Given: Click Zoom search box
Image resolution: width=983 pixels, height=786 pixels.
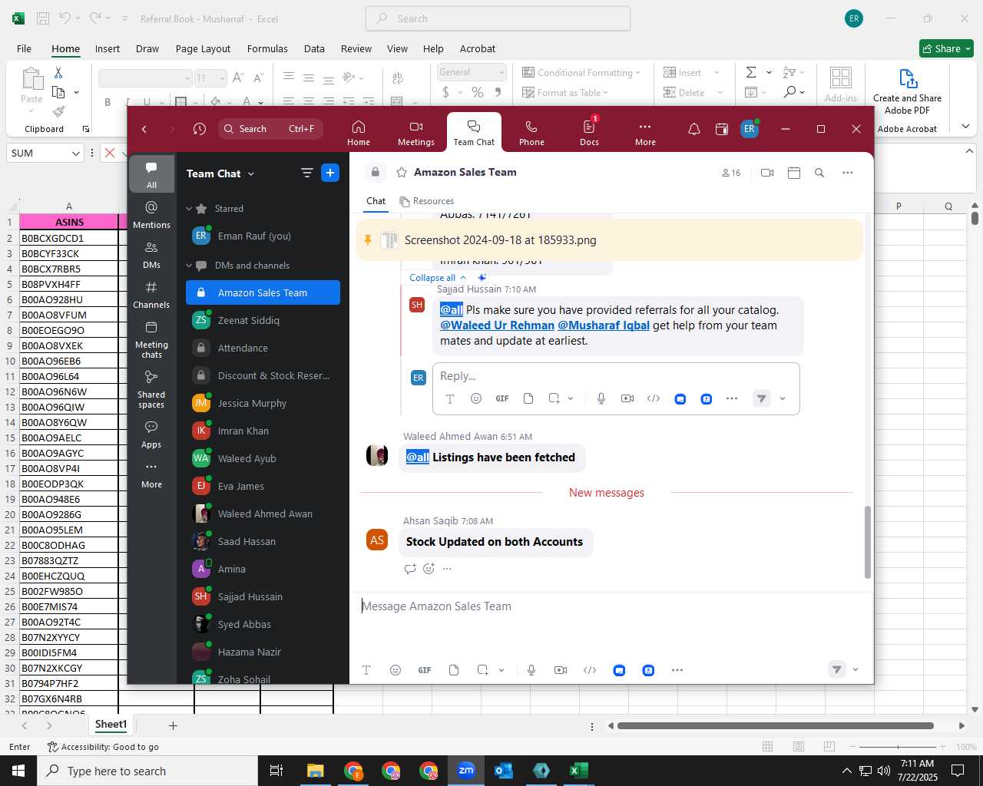Looking at the screenshot, I should 270,129.
